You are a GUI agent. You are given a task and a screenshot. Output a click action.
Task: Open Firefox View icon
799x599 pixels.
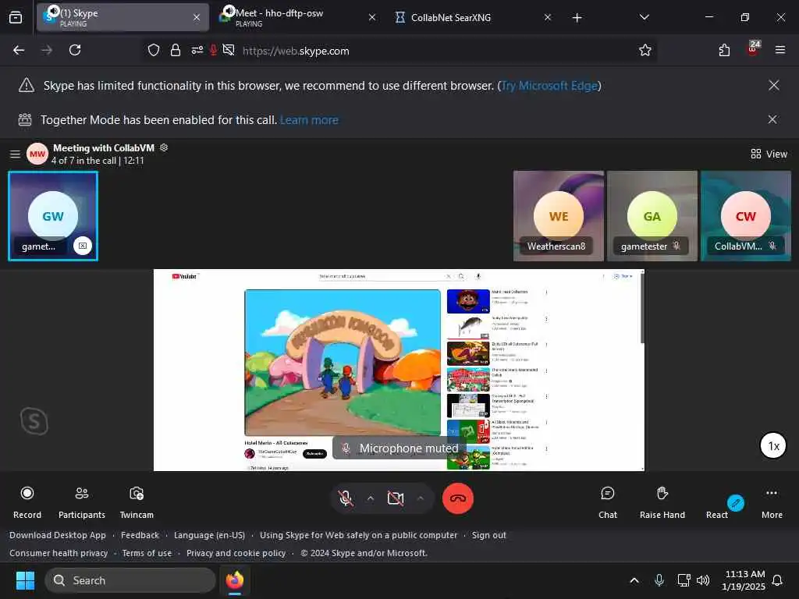[16, 17]
